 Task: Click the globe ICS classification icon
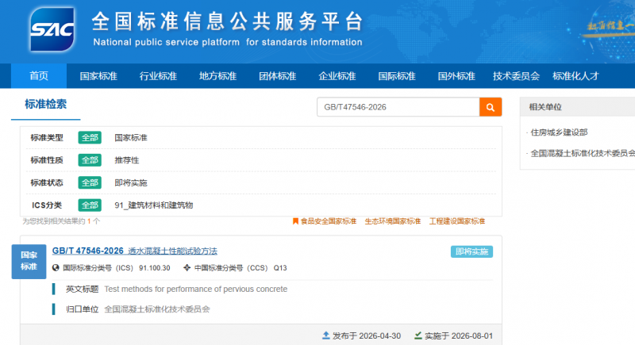pyautogui.click(x=56, y=268)
